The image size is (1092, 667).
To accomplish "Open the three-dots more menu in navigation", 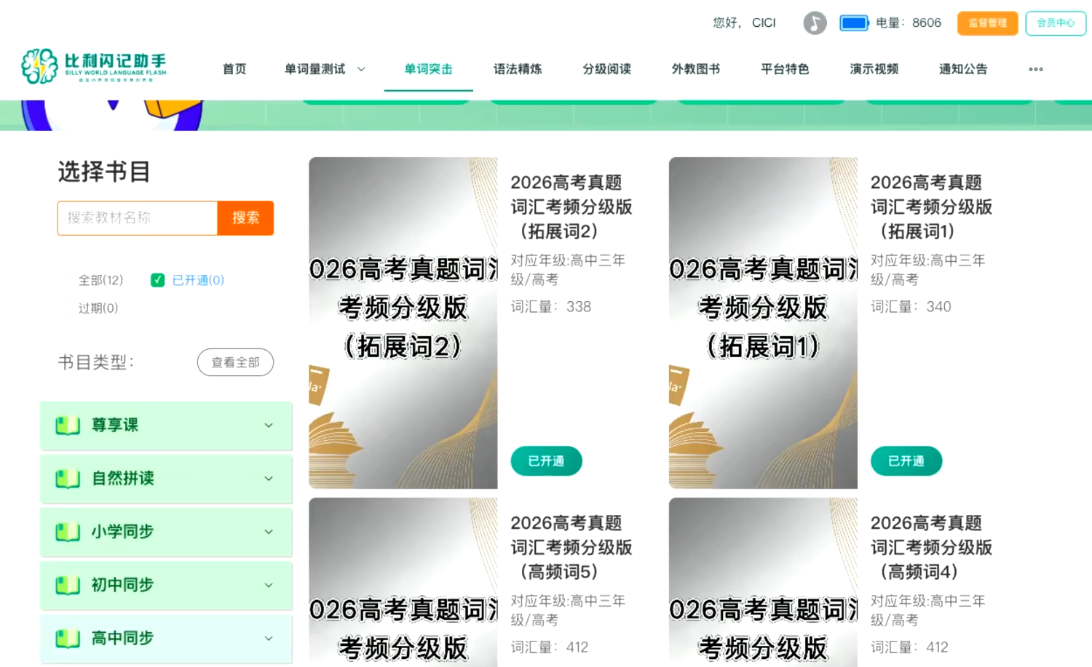I will 1035,69.
